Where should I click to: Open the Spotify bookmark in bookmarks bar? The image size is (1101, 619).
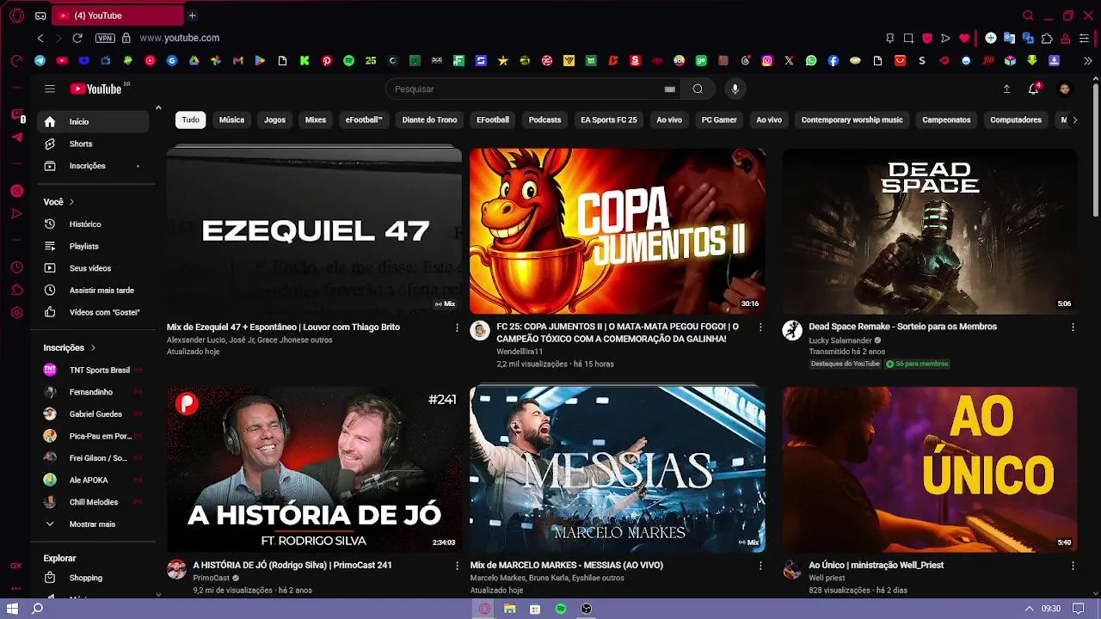(348, 61)
